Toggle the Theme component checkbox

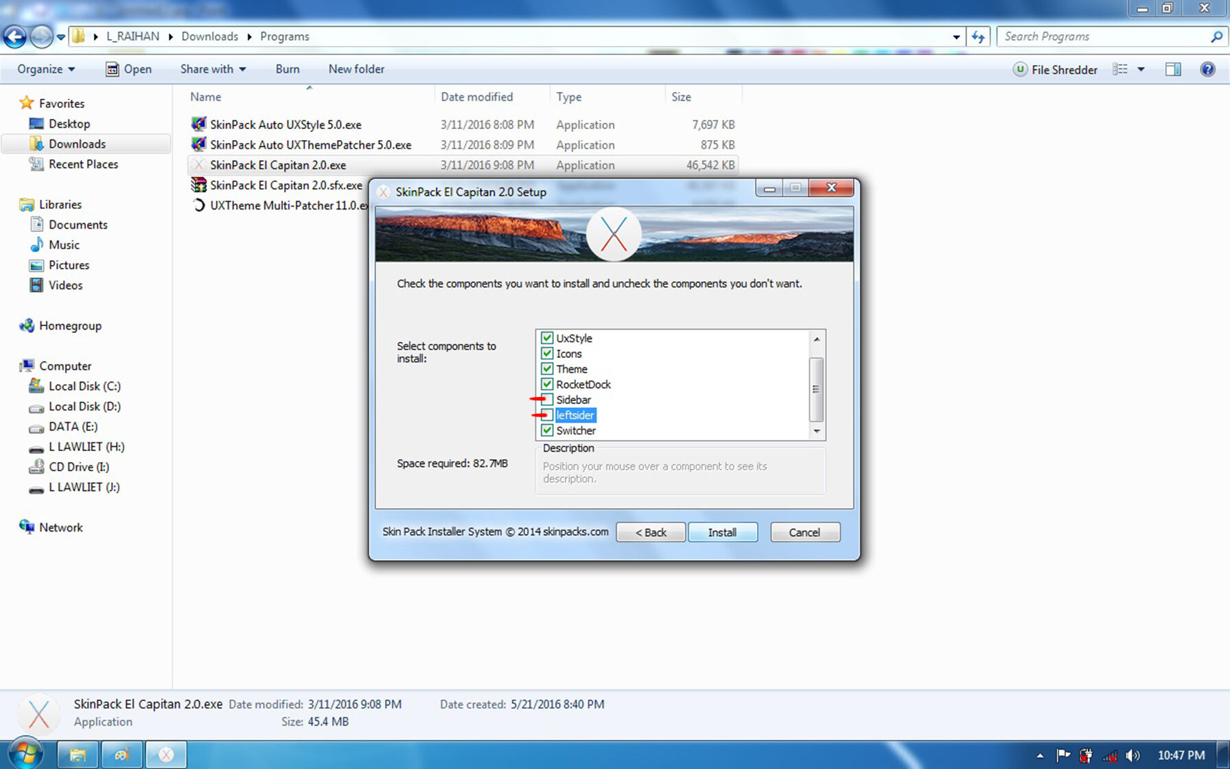pyautogui.click(x=547, y=369)
